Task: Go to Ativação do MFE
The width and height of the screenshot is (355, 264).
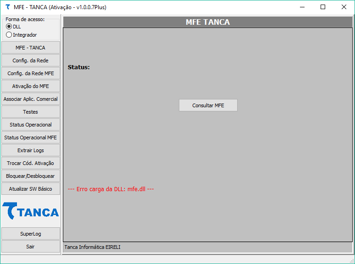Action: coord(31,86)
